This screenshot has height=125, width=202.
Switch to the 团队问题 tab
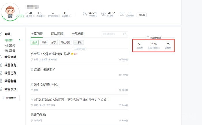57,34
